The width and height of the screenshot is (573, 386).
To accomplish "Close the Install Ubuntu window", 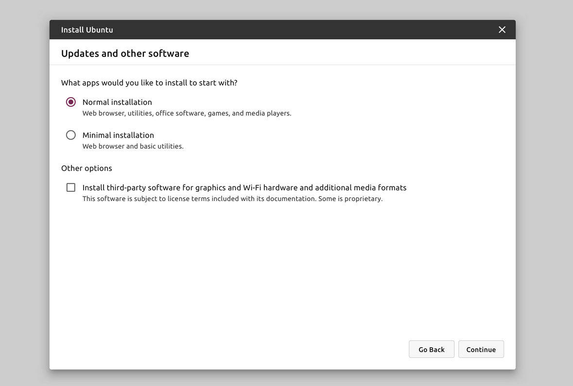I will (x=502, y=30).
